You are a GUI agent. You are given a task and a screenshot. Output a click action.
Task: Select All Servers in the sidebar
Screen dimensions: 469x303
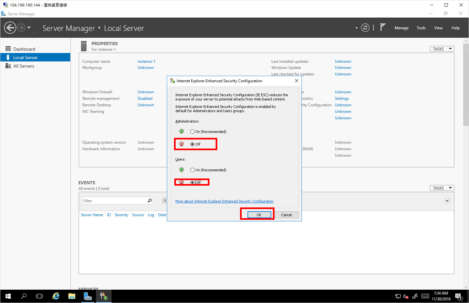click(35, 66)
